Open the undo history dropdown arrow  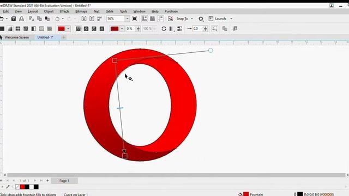pos(63,19)
